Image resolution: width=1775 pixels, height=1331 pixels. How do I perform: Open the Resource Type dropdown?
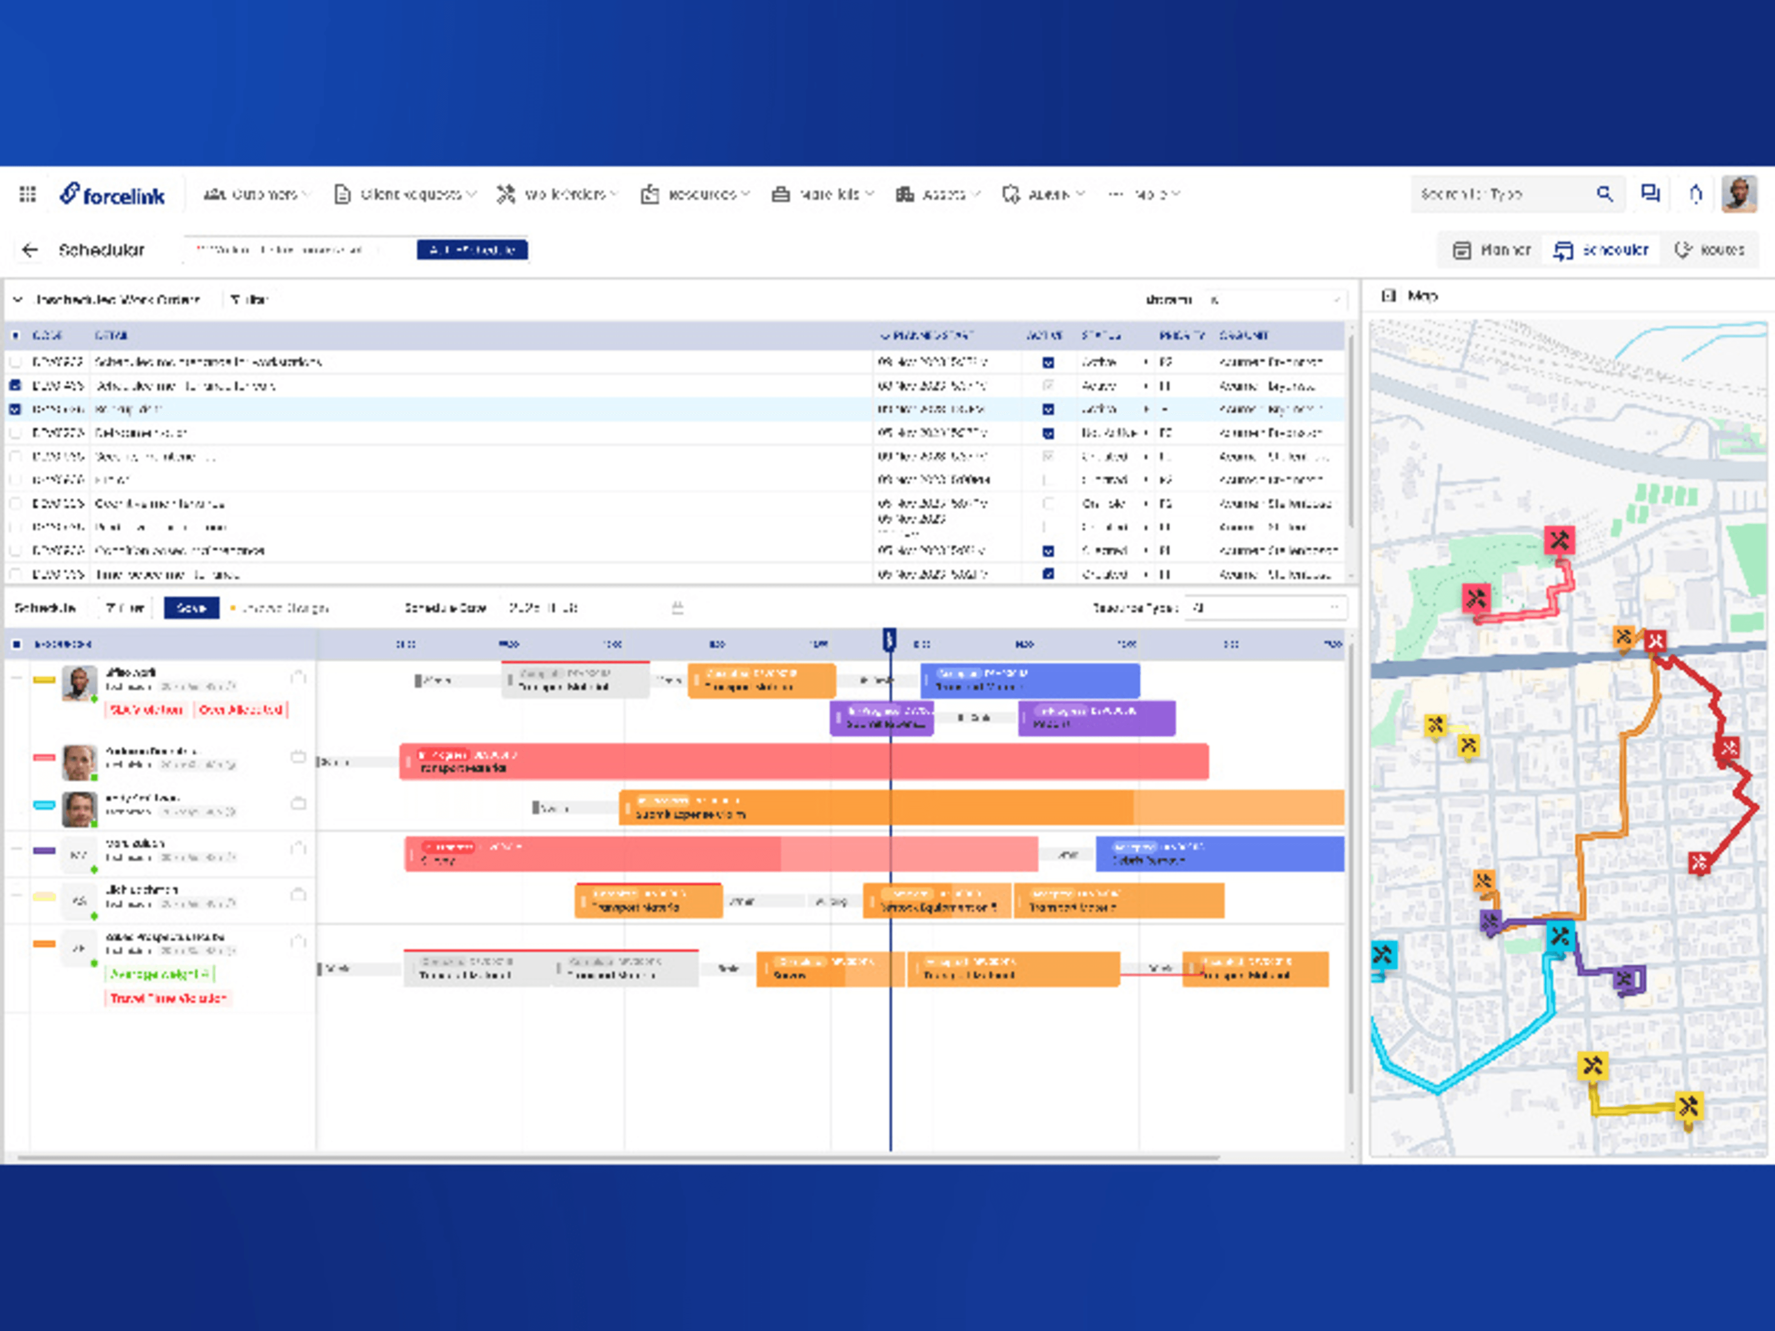(x=1266, y=608)
